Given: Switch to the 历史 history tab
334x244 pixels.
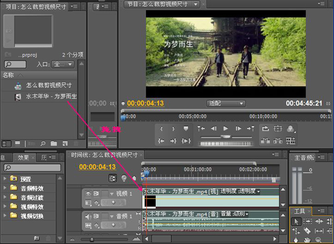Looking at the screenshot, I should coord(44,158).
